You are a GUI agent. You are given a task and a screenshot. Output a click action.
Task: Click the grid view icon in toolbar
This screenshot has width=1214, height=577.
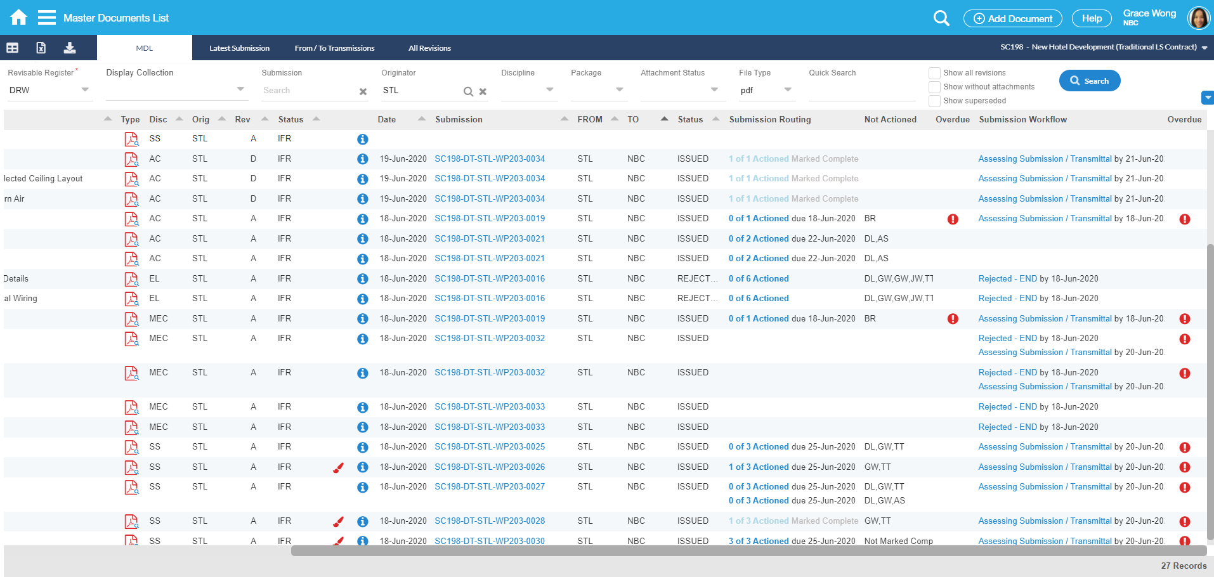pyautogui.click(x=13, y=48)
